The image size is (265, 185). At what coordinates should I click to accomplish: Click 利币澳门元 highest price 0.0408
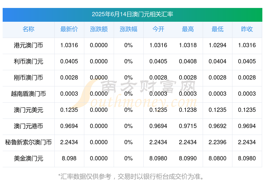188,61
